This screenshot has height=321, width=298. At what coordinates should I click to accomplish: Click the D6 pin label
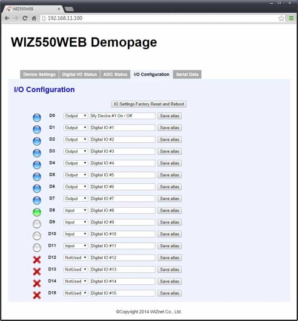pos(52,186)
